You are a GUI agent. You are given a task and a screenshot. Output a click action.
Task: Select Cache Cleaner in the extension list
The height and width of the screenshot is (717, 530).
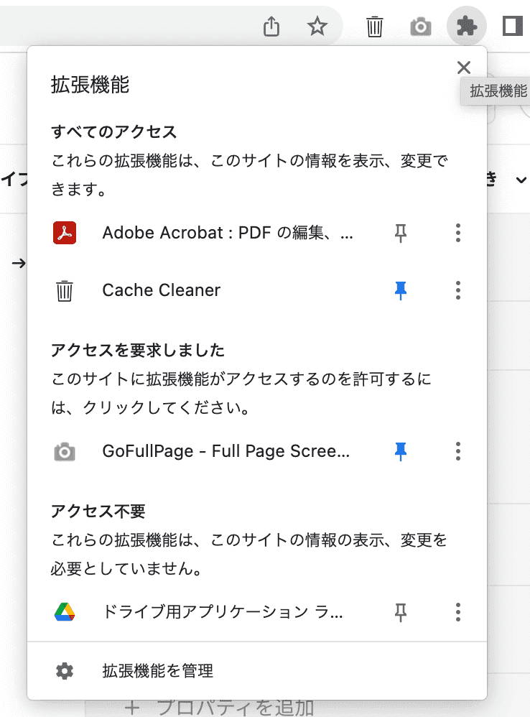(162, 290)
